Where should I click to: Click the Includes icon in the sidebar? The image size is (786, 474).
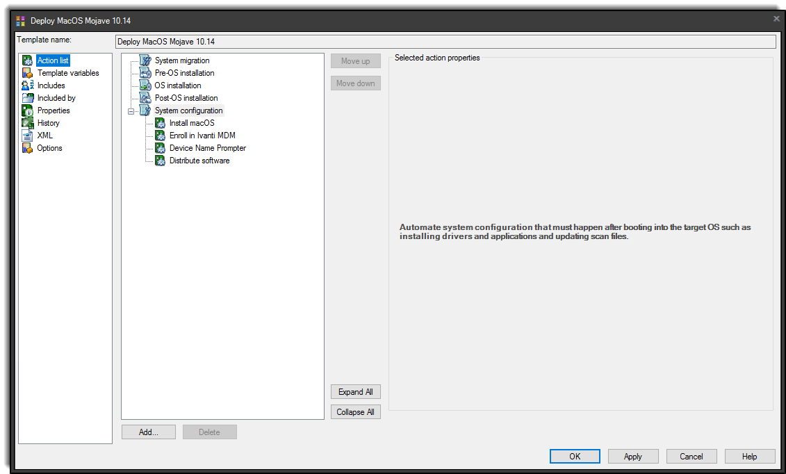[28, 85]
